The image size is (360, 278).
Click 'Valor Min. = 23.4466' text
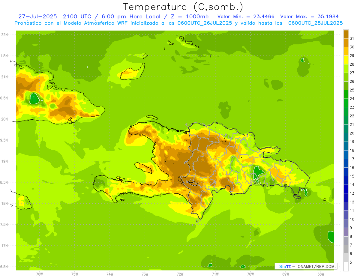246,16
